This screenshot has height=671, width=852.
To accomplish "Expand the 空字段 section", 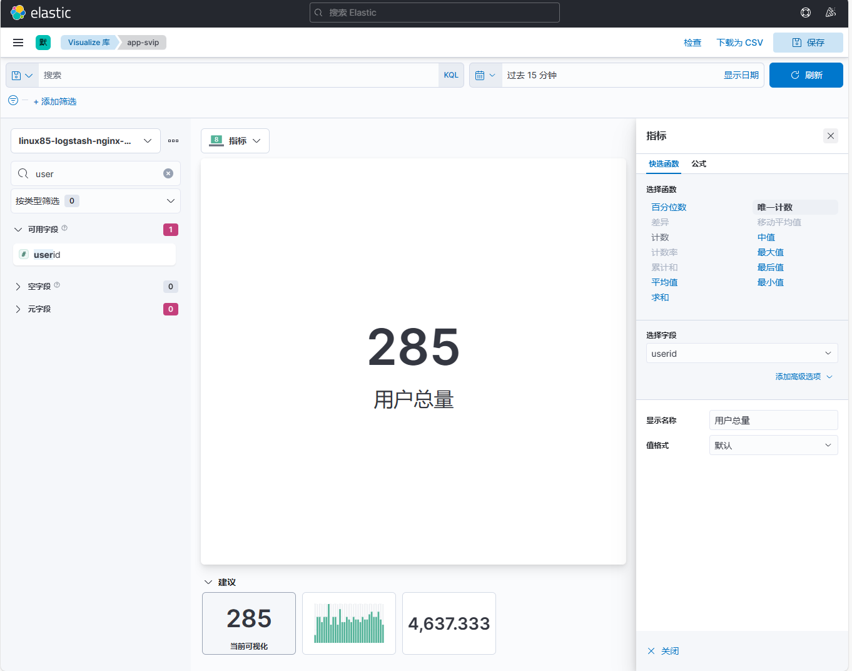I will [x=18, y=287].
